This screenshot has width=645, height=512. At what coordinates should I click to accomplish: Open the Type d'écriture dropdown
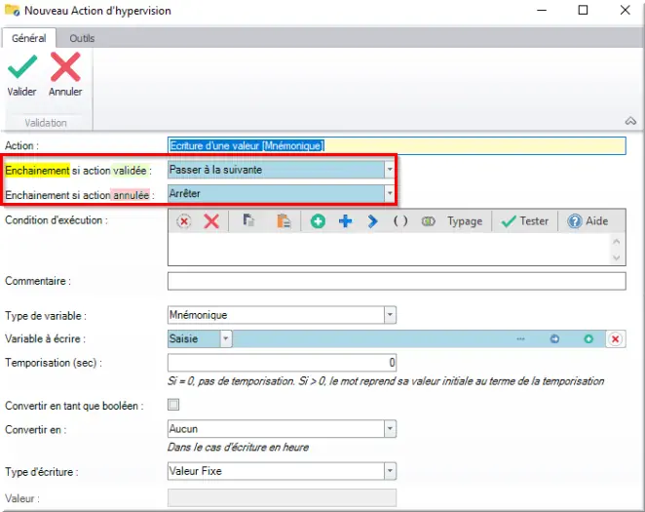click(390, 471)
